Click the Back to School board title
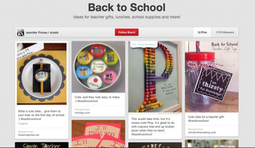This screenshot has width=255, height=148. coord(127,8)
